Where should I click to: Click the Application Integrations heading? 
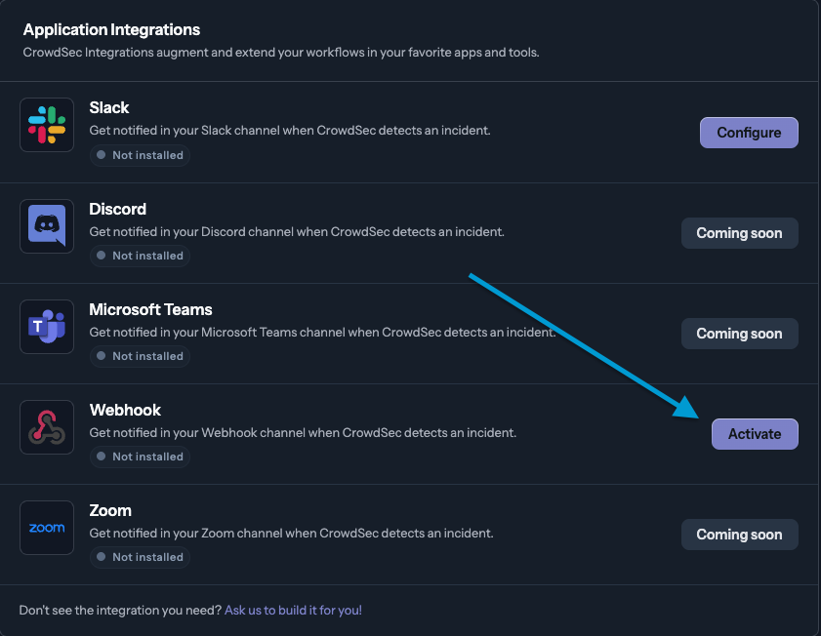point(111,30)
